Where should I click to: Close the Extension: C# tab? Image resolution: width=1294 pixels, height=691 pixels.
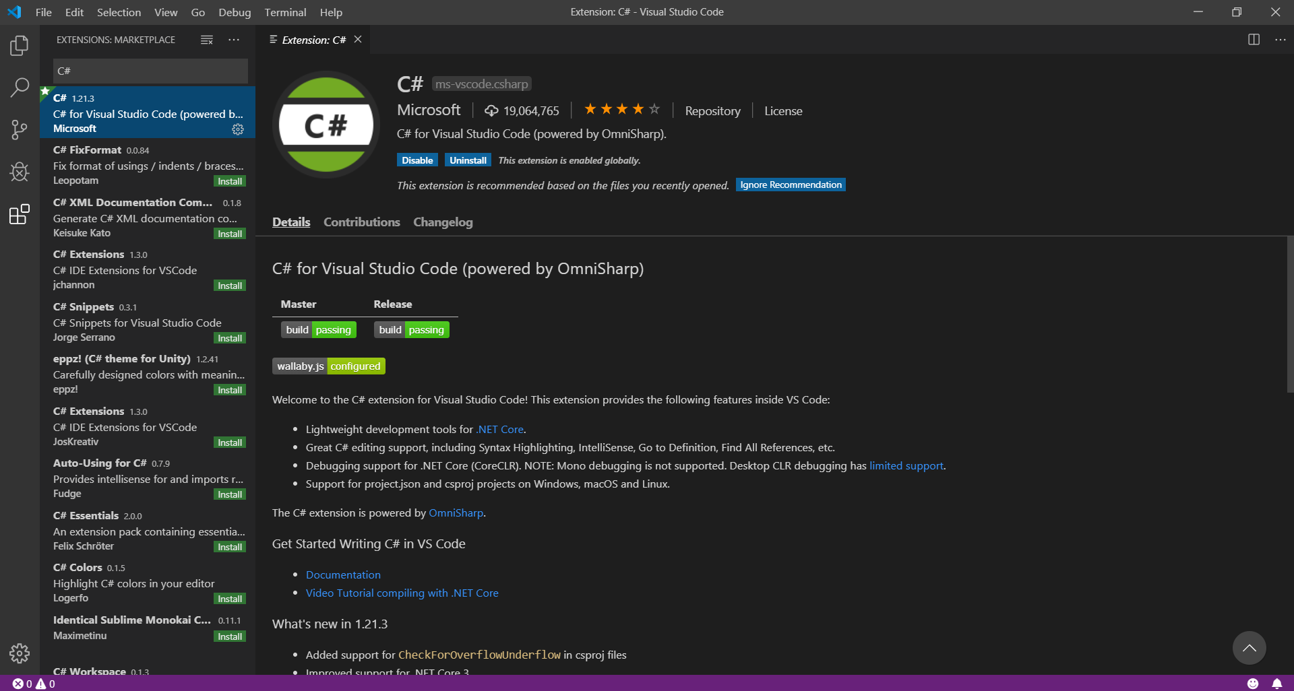click(358, 40)
